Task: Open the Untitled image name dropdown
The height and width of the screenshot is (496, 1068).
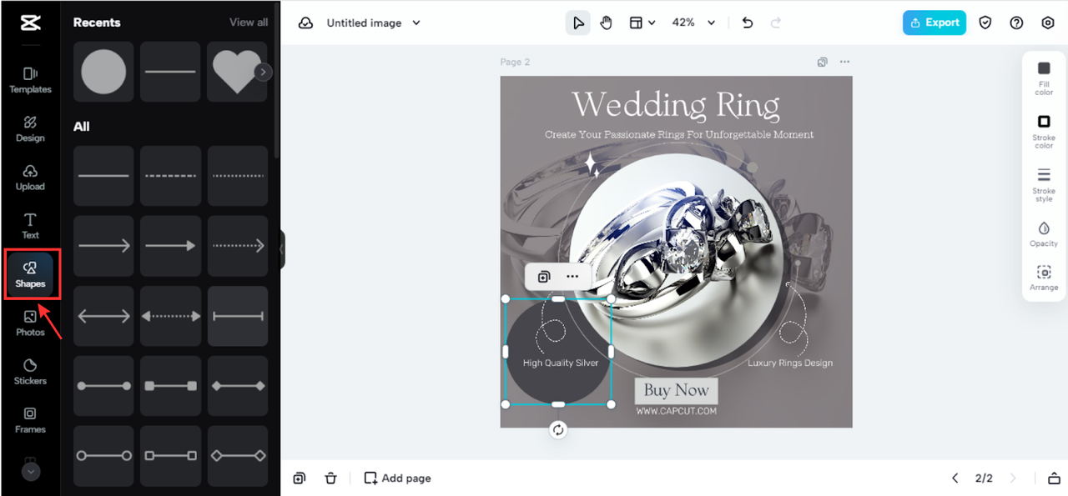Action: [x=374, y=23]
